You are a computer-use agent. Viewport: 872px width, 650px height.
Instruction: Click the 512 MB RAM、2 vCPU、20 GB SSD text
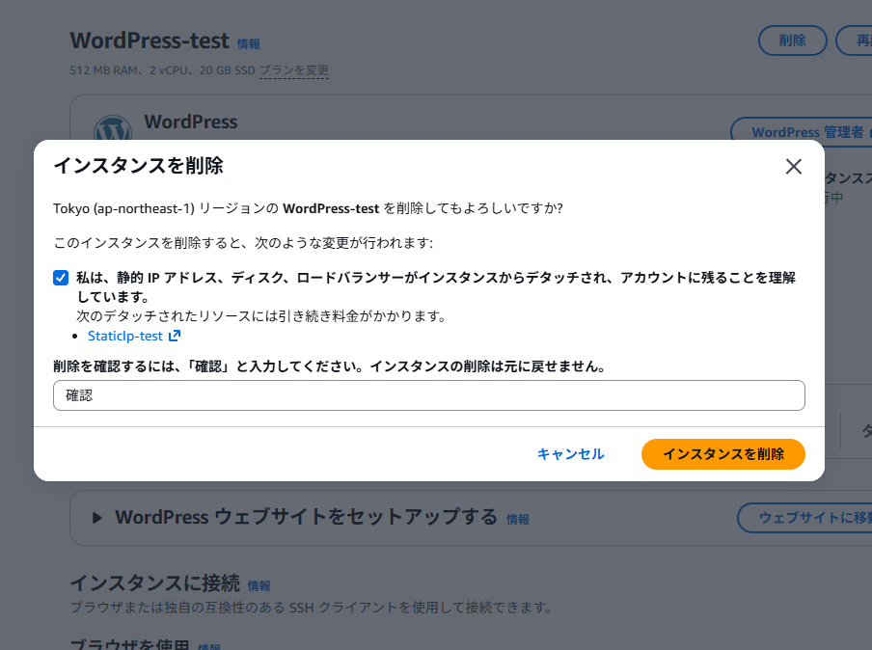coord(162,70)
